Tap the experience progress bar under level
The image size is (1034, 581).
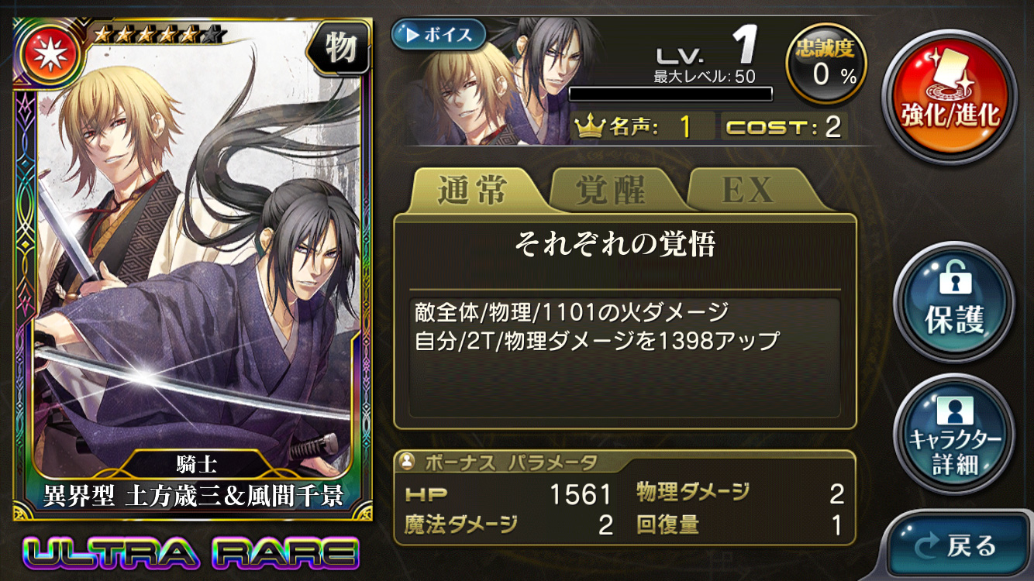tap(671, 94)
